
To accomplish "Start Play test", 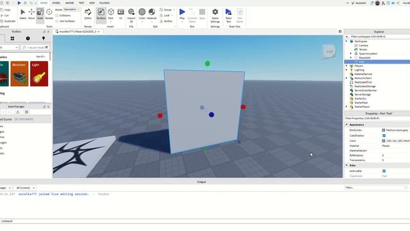I will click(182, 14).
